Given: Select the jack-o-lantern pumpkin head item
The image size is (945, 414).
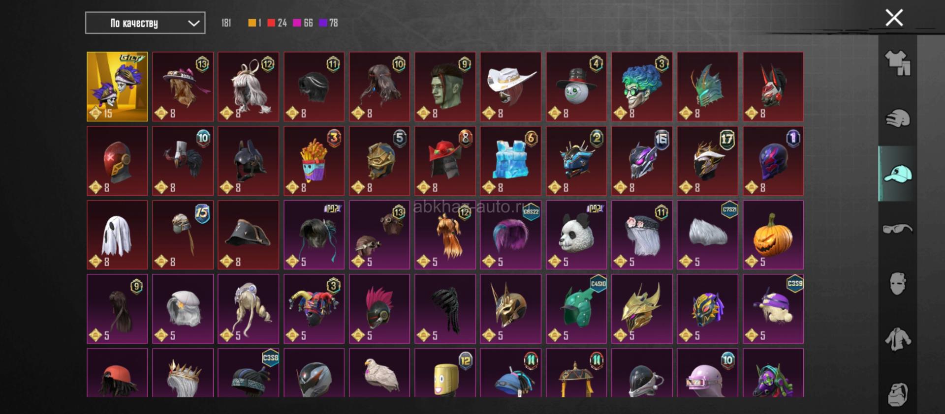Looking at the screenshot, I should click(773, 235).
